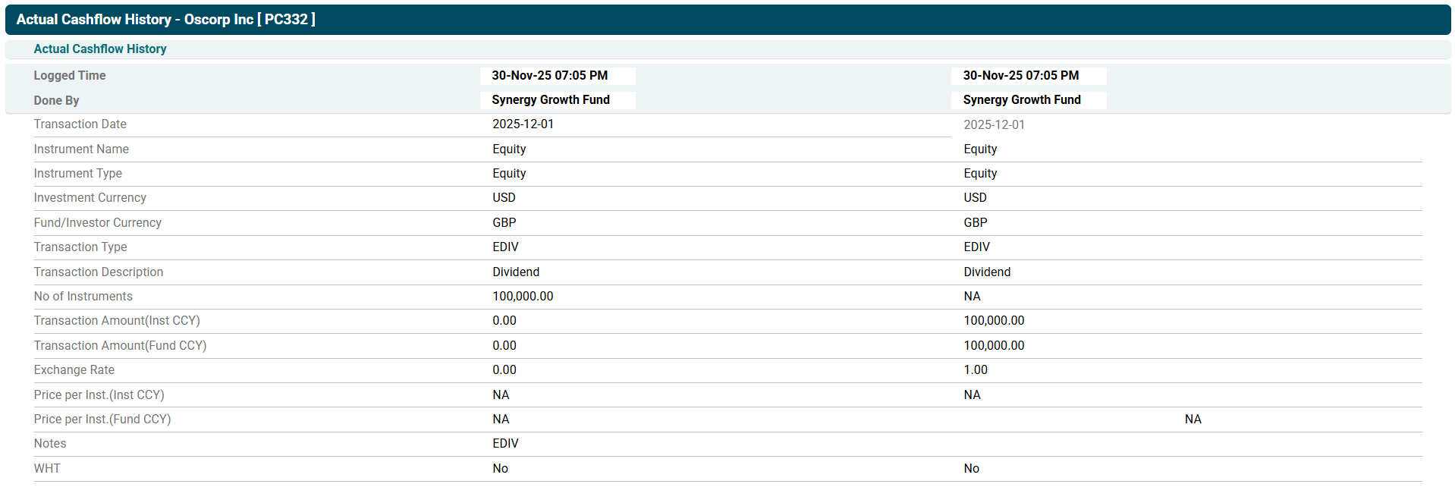Click the Actual Cashflow History section header
The image size is (1455, 503).
[99, 49]
